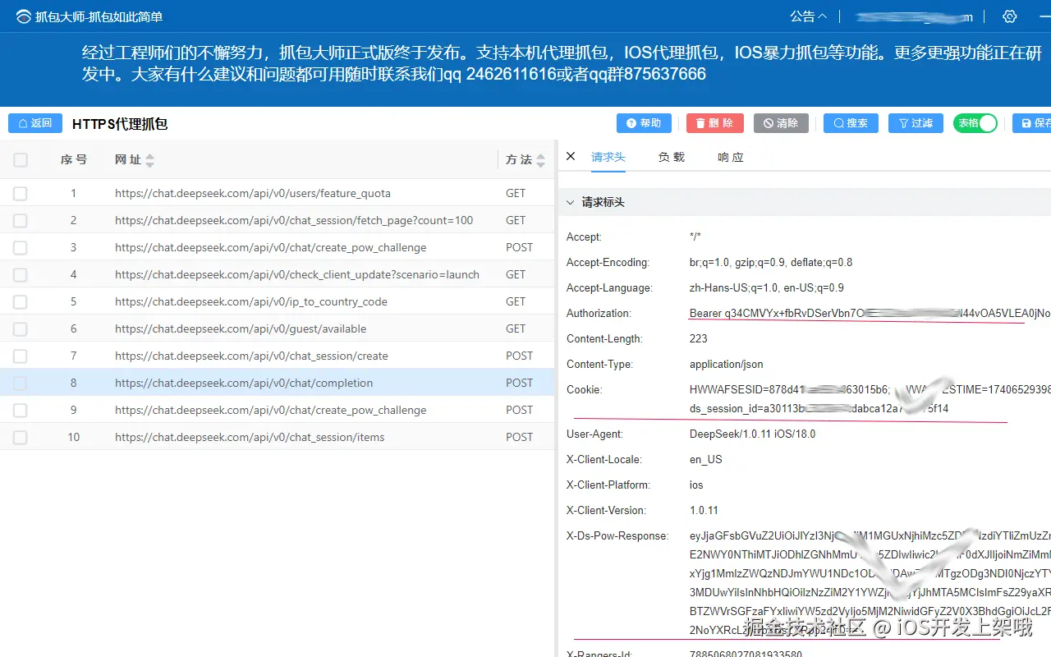This screenshot has width=1051, height=657.
Task: Open 帮助 help button
Action: click(644, 123)
